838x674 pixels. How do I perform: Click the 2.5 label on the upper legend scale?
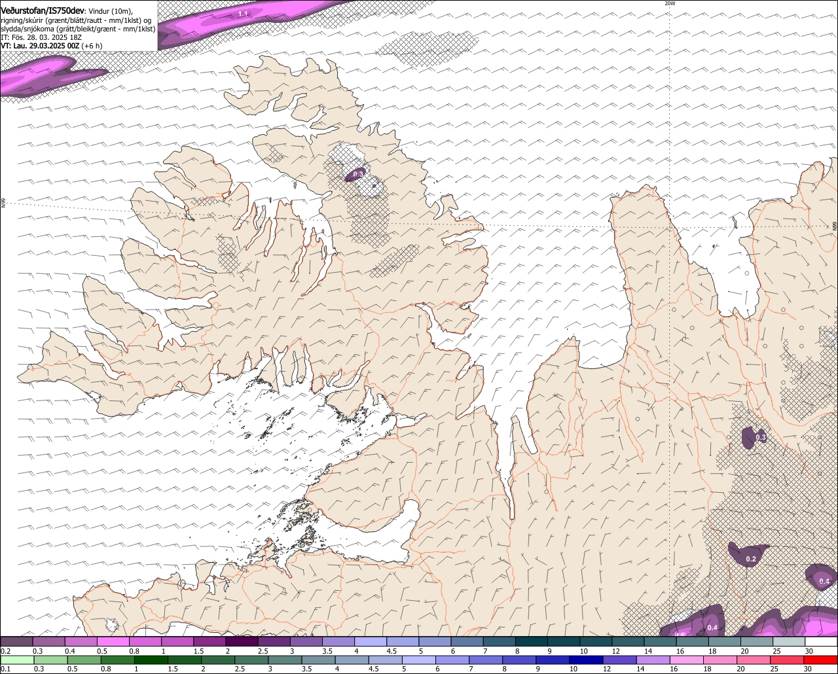pyautogui.click(x=264, y=651)
